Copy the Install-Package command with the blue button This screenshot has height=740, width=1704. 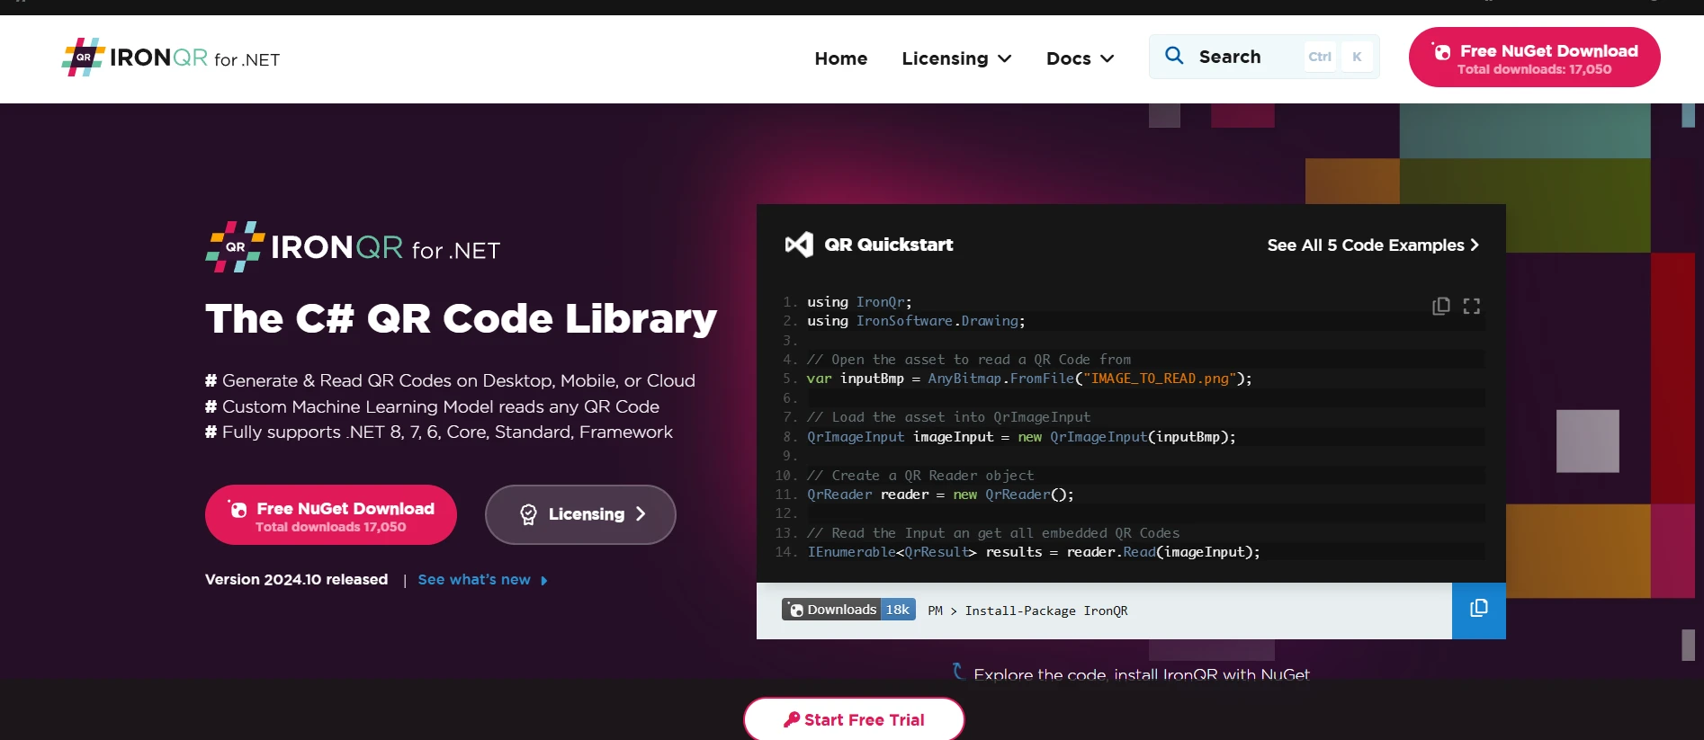click(x=1478, y=610)
